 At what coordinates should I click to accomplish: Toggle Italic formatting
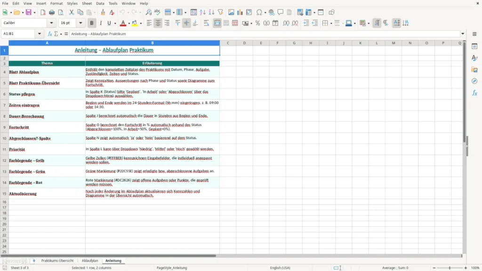(101, 23)
